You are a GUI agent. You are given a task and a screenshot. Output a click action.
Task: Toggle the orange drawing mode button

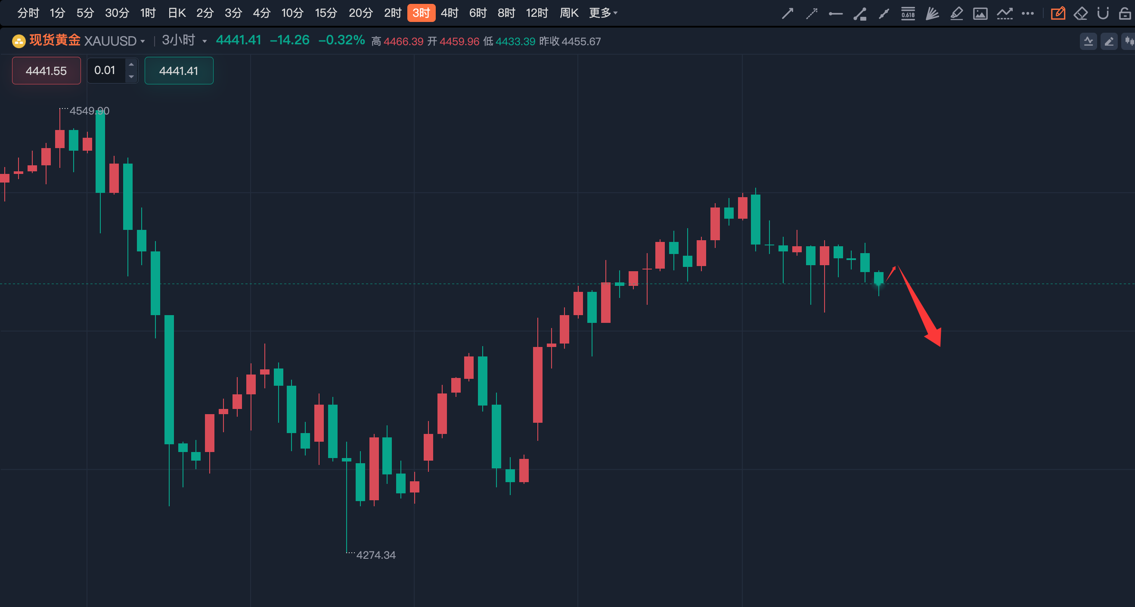[x=1058, y=13]
